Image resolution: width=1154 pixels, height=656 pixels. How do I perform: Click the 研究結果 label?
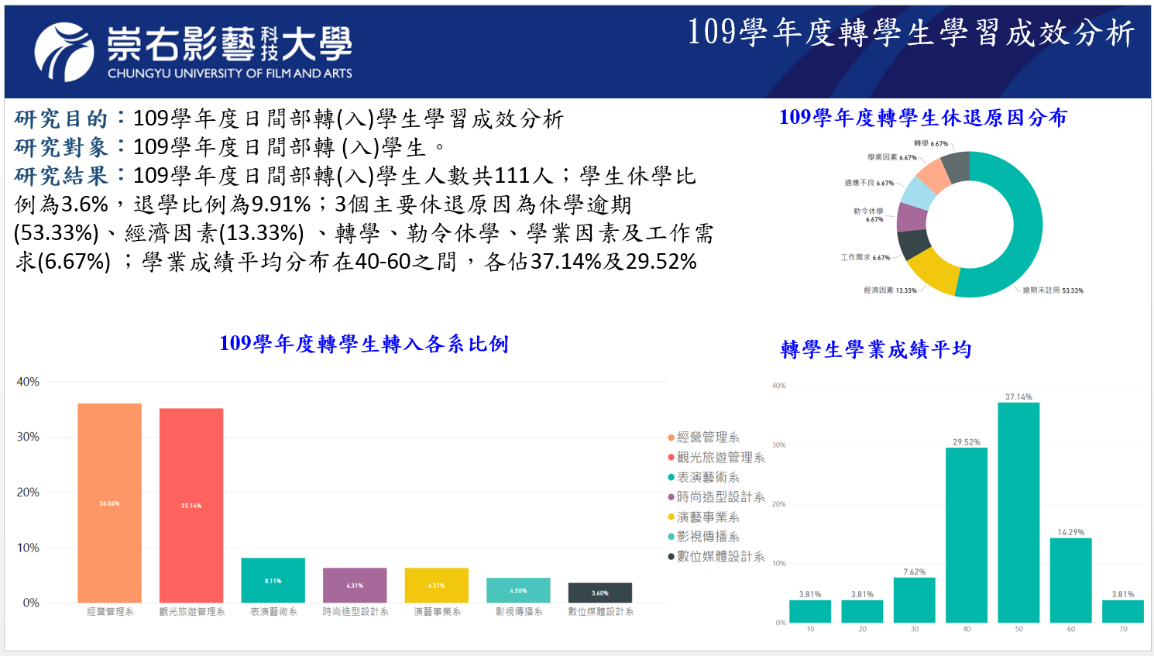coord(61,177)
